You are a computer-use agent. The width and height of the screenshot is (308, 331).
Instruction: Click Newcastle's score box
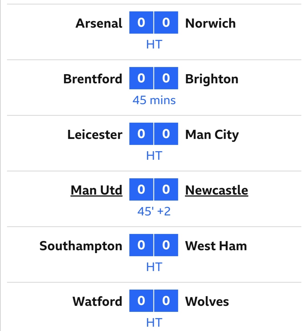(166, 189)
